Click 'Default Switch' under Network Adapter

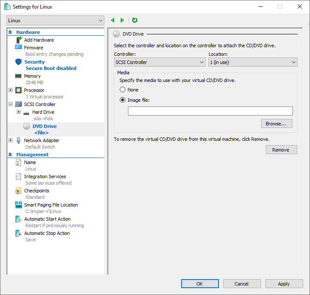click(40, 147)
